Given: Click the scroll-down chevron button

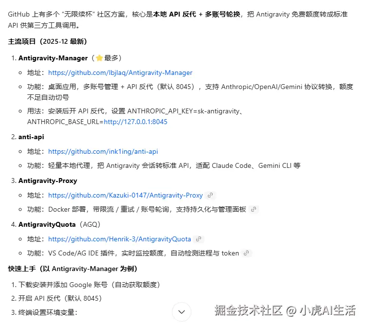Looking at the screenshot, I should [x=182, y=312].
